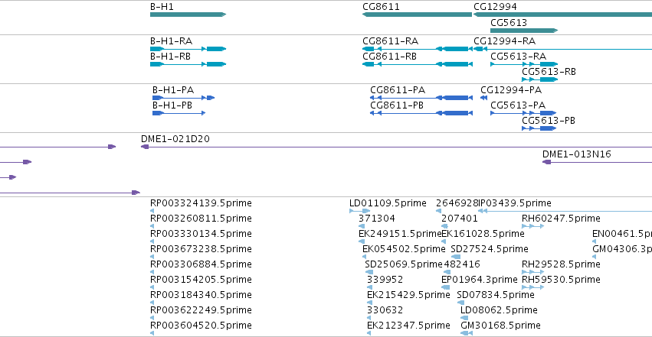
Task: Click the CG8611-RA transcript feature
Action: pyautogui.click(x=417, y=49)
